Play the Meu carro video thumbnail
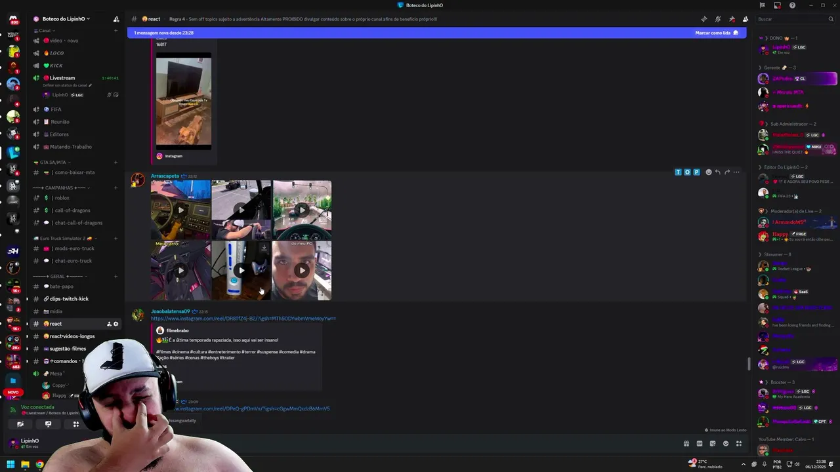 click(x=180, y=270)
